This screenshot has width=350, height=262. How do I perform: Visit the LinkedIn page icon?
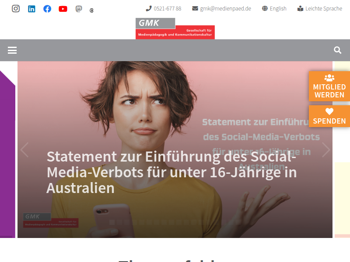(31, 9)
